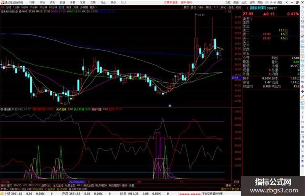Click the blue info marker under chart
The image size is (305, 196).
pyautogui.click(x=170, y=106)
